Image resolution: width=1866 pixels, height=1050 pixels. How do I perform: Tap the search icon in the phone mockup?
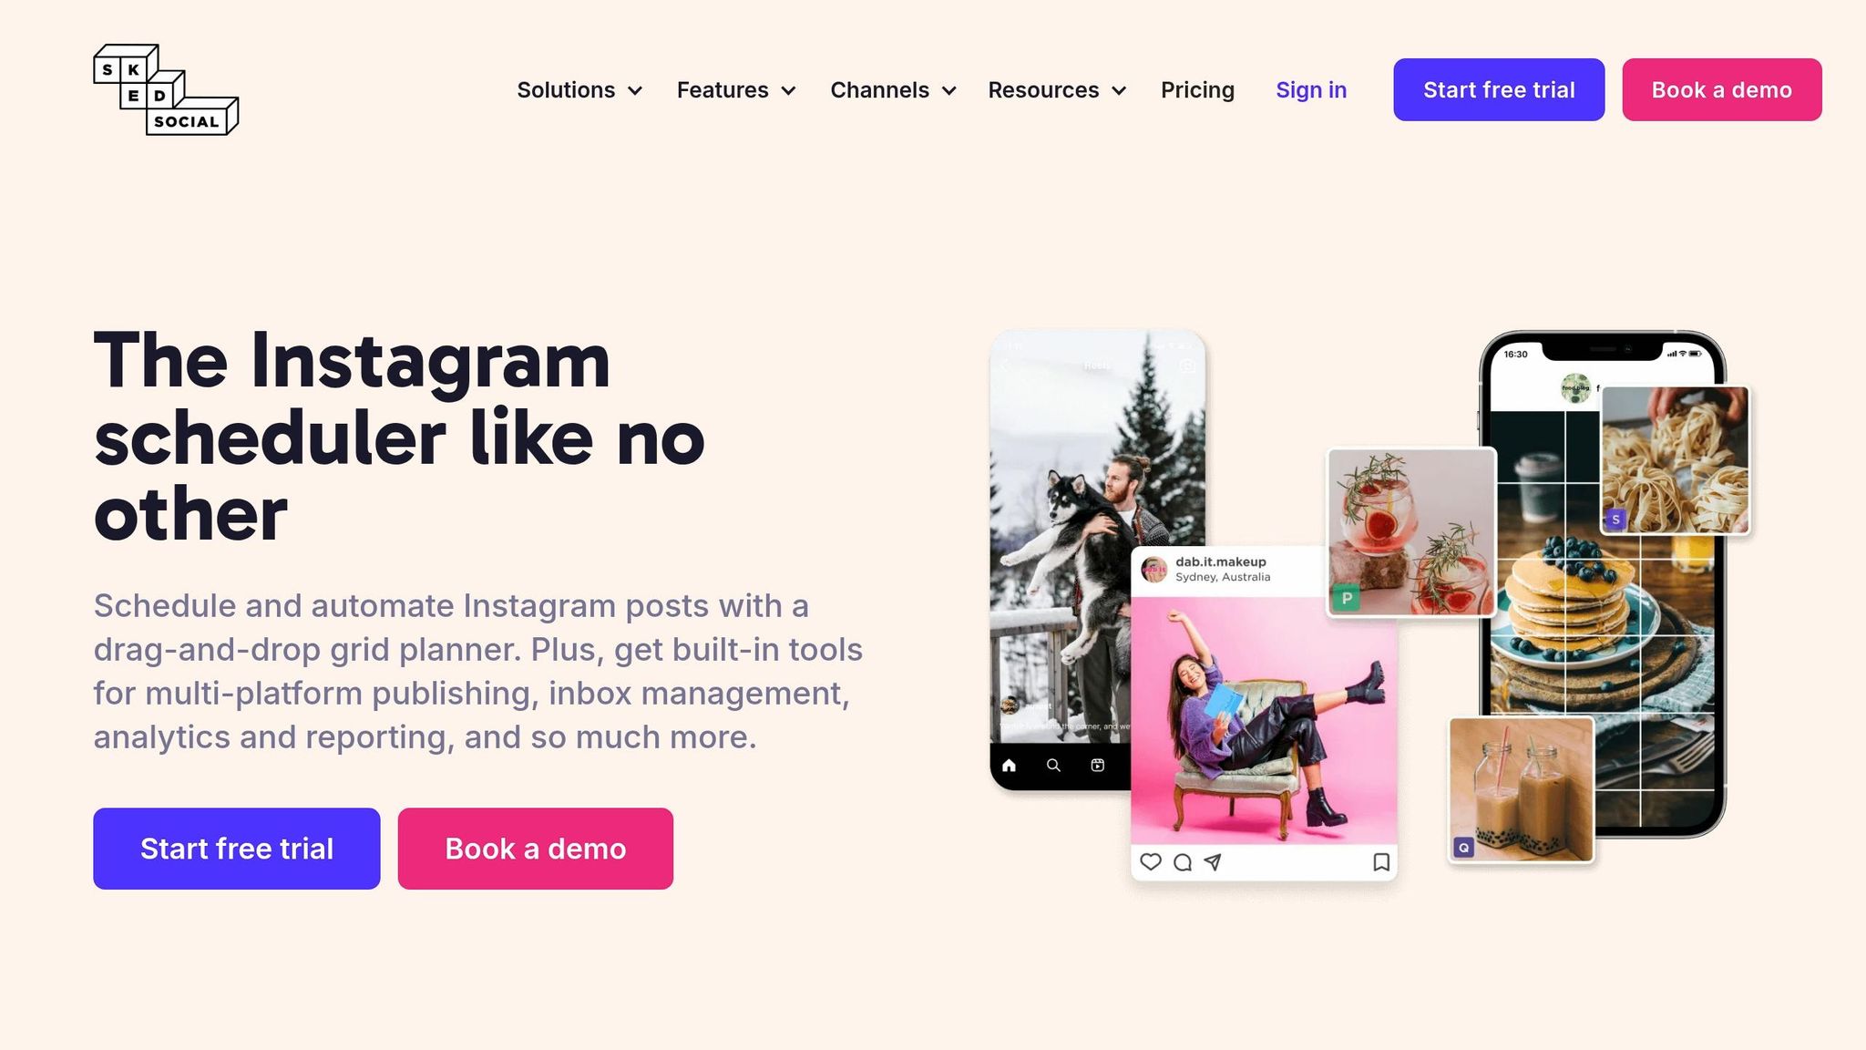1053,766
